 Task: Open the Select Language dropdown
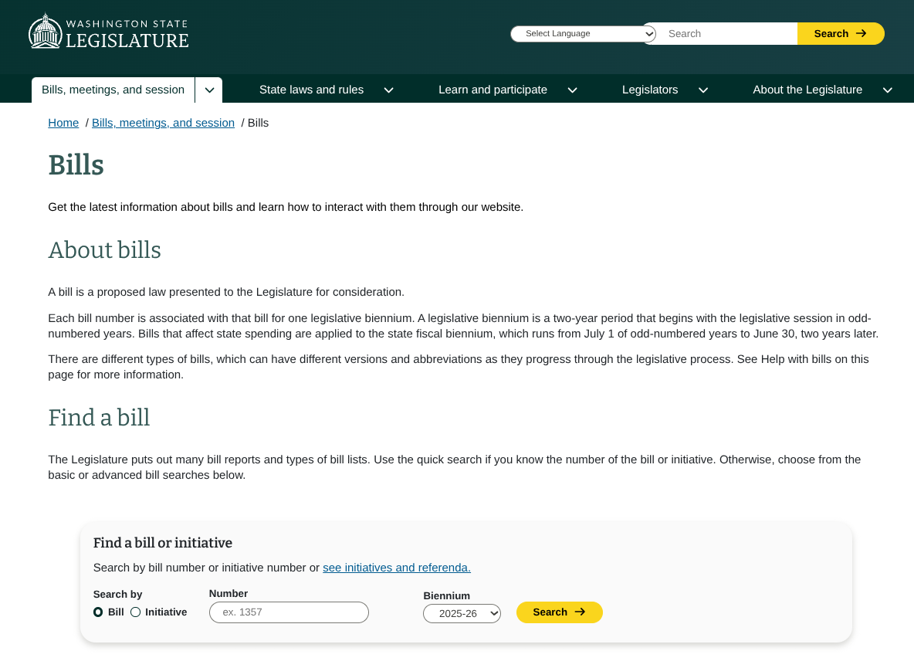click(583, 34)
